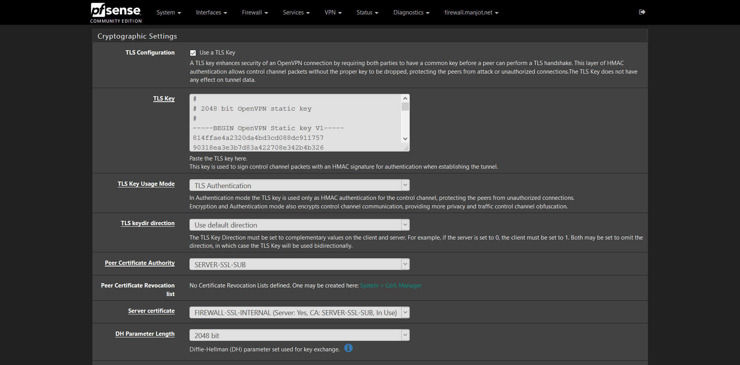The image size is (740, 365).
Task: Click the Peer Certificate Authority label
Action: tap(140, 263)
